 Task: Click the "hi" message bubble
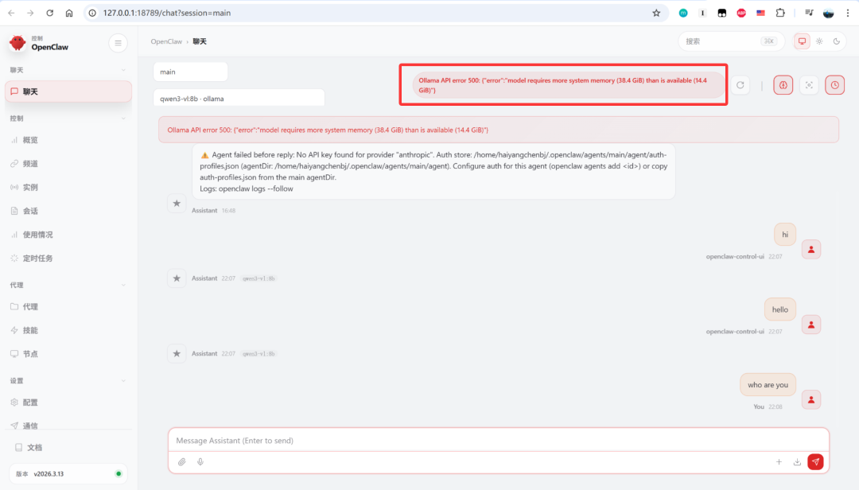(785, 235)
